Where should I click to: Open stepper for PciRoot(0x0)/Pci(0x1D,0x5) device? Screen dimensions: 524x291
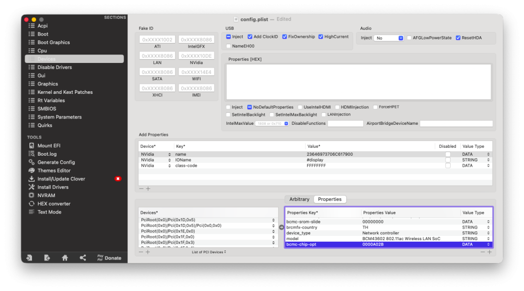274,220
